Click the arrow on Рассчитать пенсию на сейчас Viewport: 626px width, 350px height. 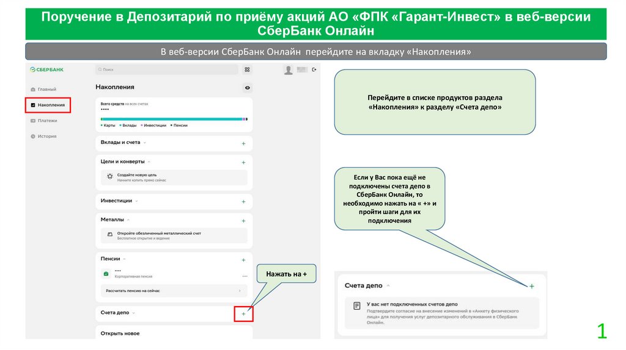pyautogui.click(x=240, y=291)
